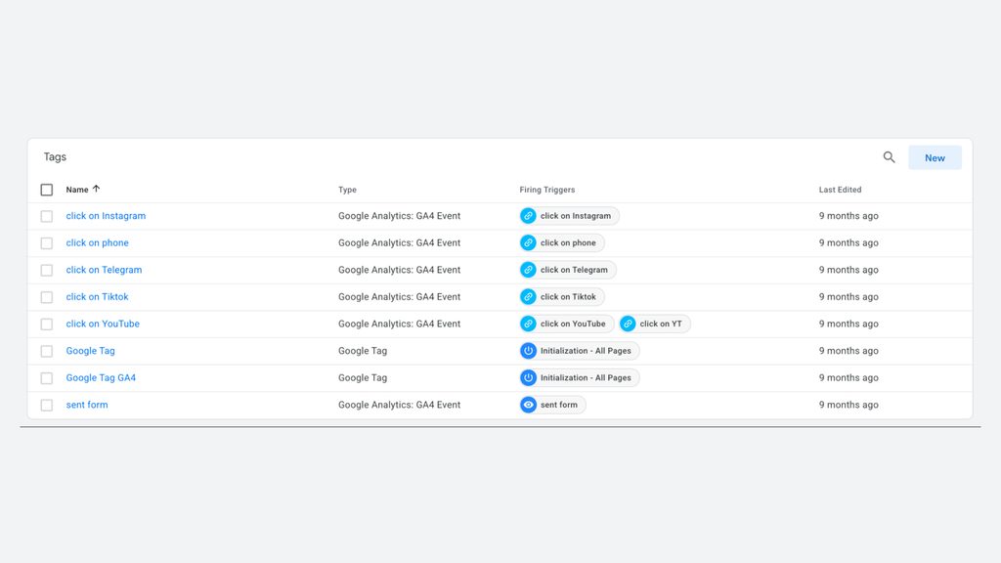Image resolution: width=1001 pixels, height=563 pixels.
Task: Click link icon of click on Tiktok trigger
Action: [528, 297]
